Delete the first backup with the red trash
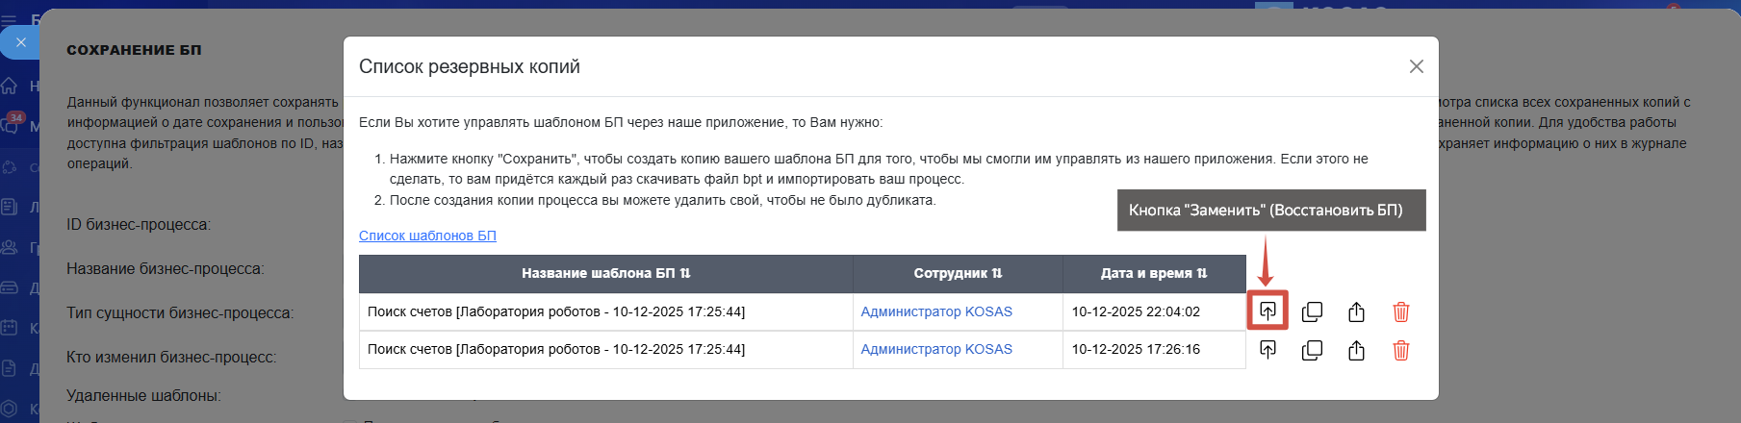The height and width of the screenshot is (423, 1741). (x=1401, y=311)
